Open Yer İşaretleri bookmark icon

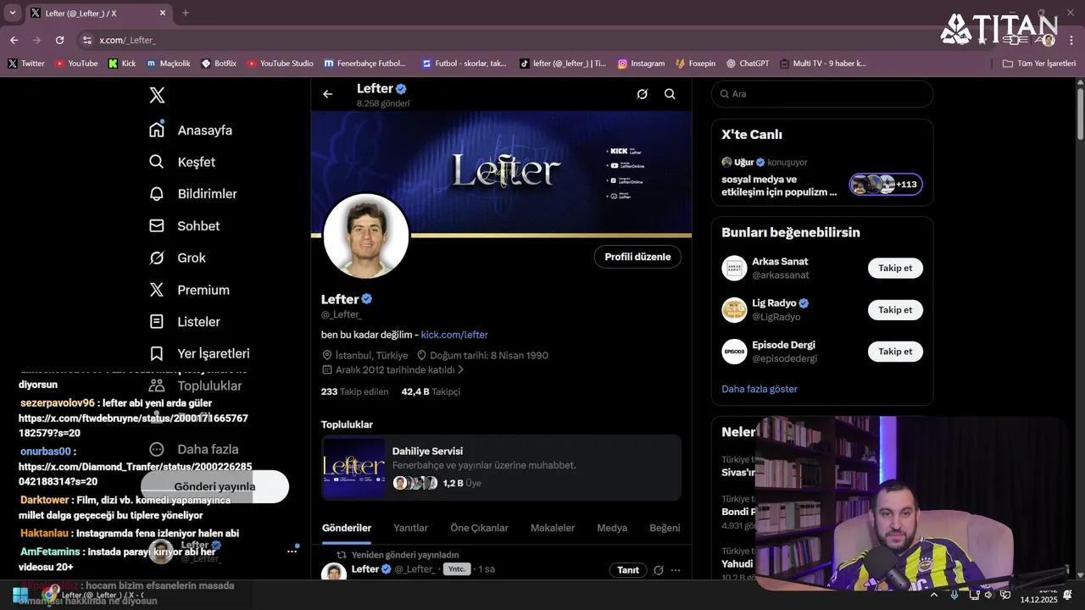(x=157, y=353)
